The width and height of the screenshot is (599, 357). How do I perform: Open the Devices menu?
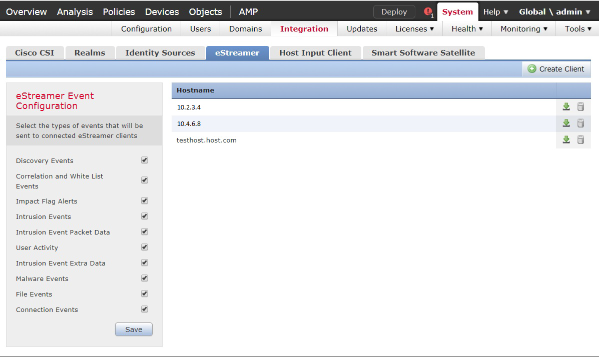[162, 12]
